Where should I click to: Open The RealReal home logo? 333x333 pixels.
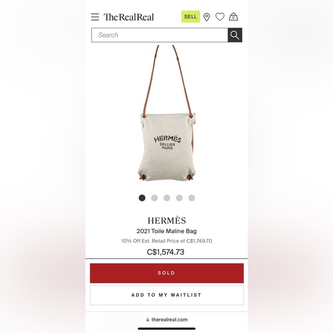click(x=129, y=17)
